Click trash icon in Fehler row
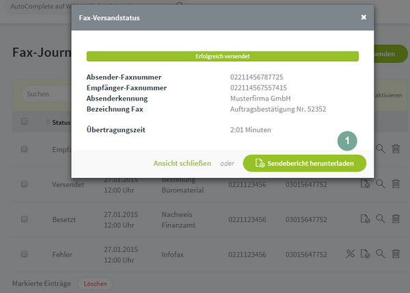Viewport: 410px width, 293px height. click(x=396, y=254)
